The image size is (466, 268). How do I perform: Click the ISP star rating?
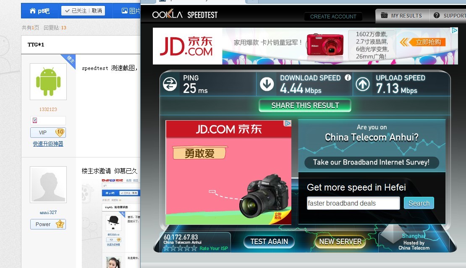[180, 248]
